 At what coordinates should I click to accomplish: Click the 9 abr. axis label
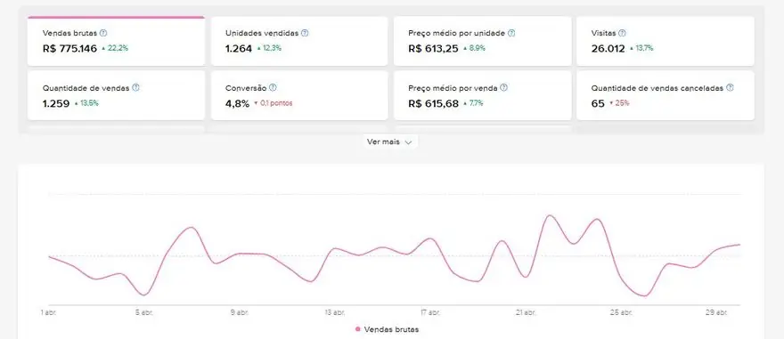pyautogui.click(x=240, y=312)
